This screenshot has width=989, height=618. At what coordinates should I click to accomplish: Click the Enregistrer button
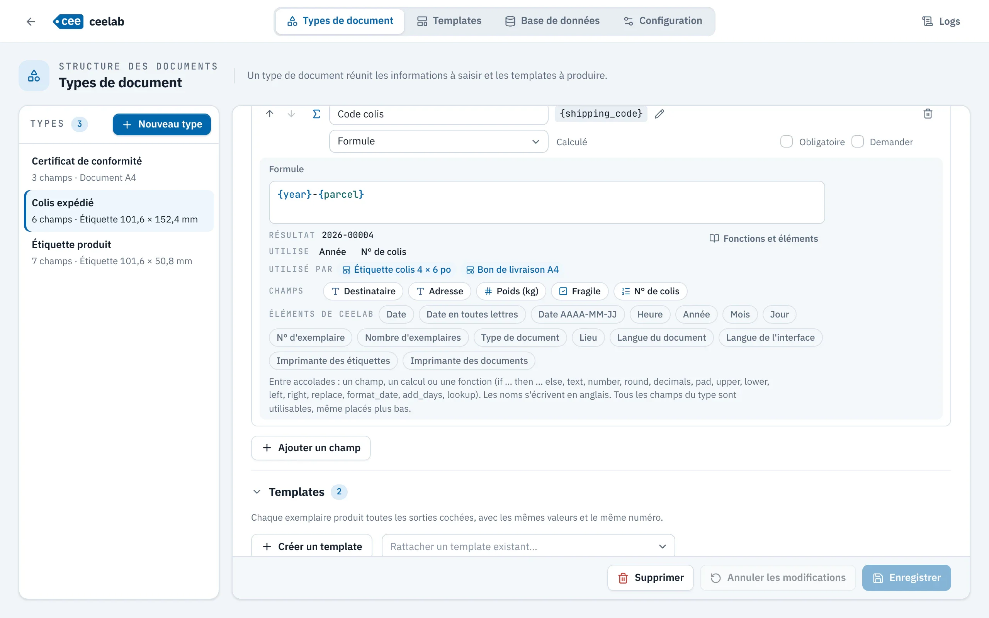[906, 577]
